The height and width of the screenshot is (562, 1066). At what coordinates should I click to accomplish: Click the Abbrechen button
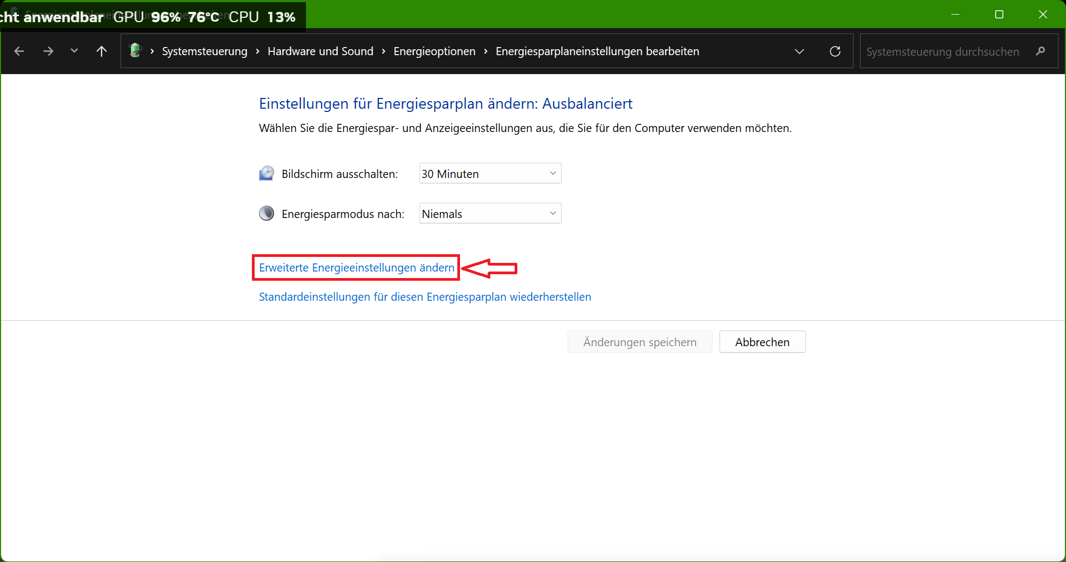tap(762, 342)
